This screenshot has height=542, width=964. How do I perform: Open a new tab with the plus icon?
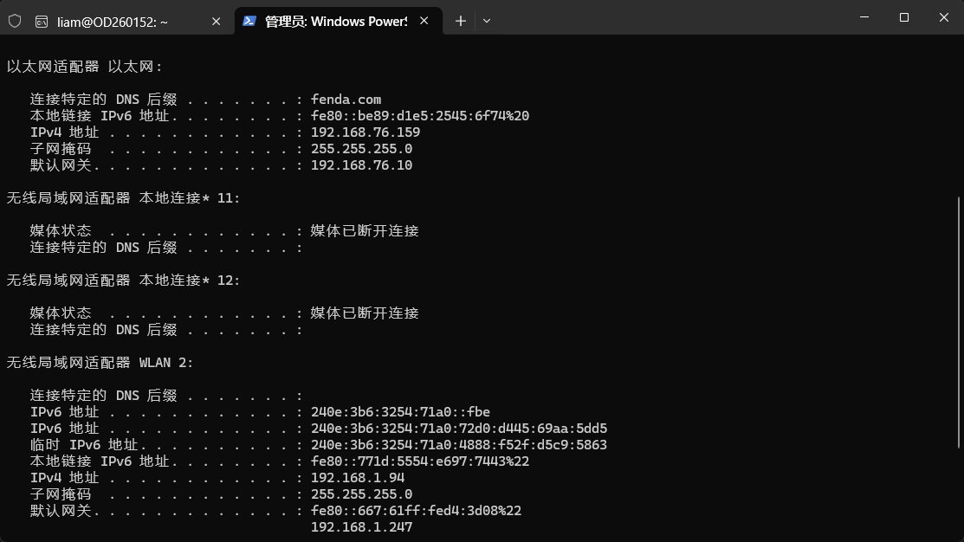pos(461,21)
